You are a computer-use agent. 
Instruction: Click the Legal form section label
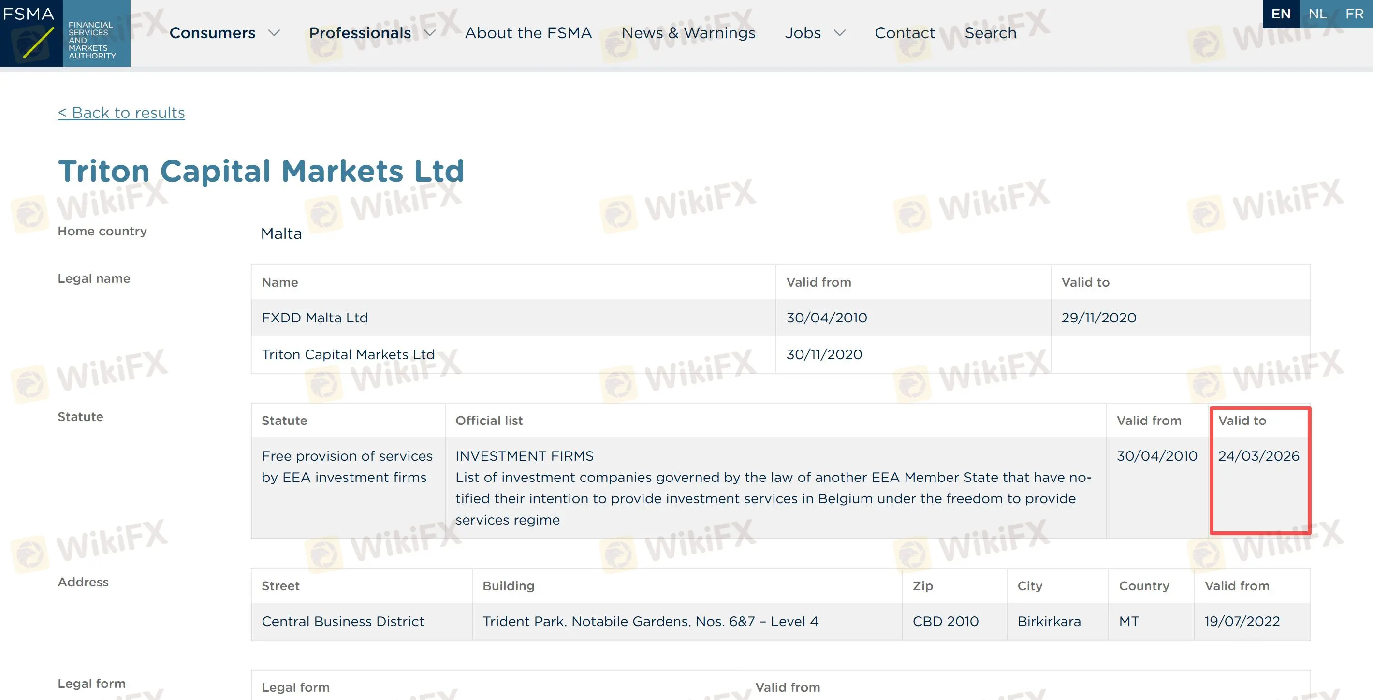(x=92, y=684)
